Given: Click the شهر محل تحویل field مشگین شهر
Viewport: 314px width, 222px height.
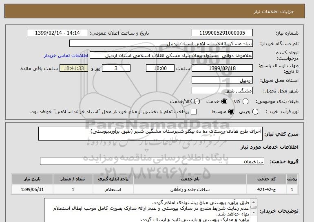Looking at the screenshot, I should pos(222,90).
